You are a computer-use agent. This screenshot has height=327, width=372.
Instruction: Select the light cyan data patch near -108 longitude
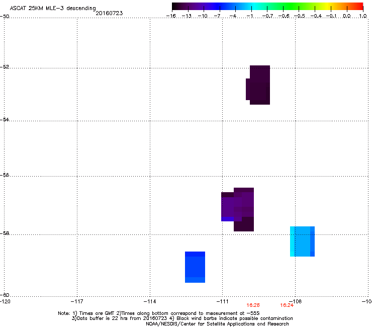pyautogui.click(x=302, y=241)
